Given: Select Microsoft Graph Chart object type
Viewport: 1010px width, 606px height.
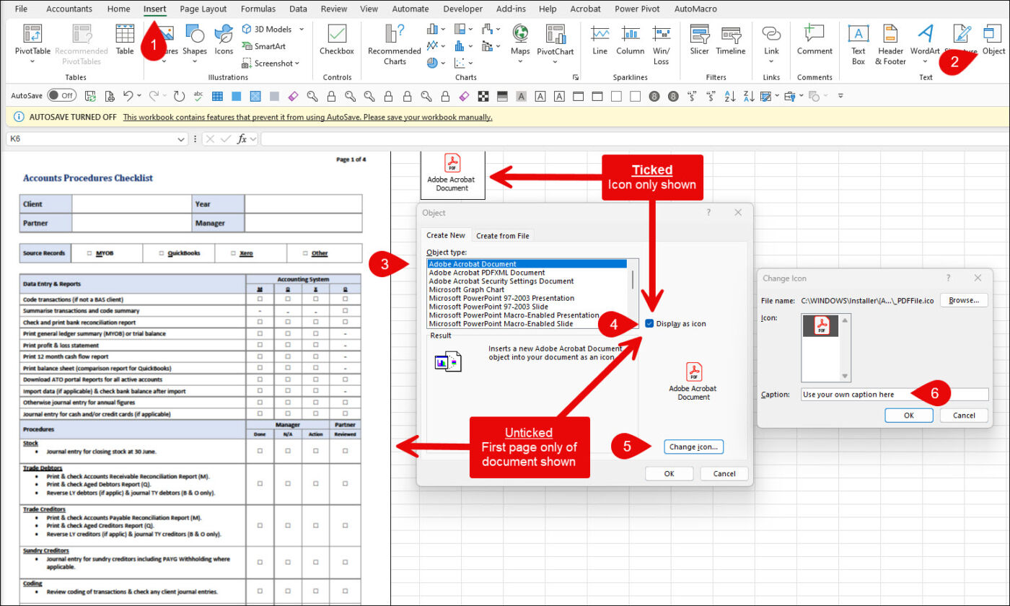Looking at the screenshot, I should pyautogui.click(x=466, y=289).
